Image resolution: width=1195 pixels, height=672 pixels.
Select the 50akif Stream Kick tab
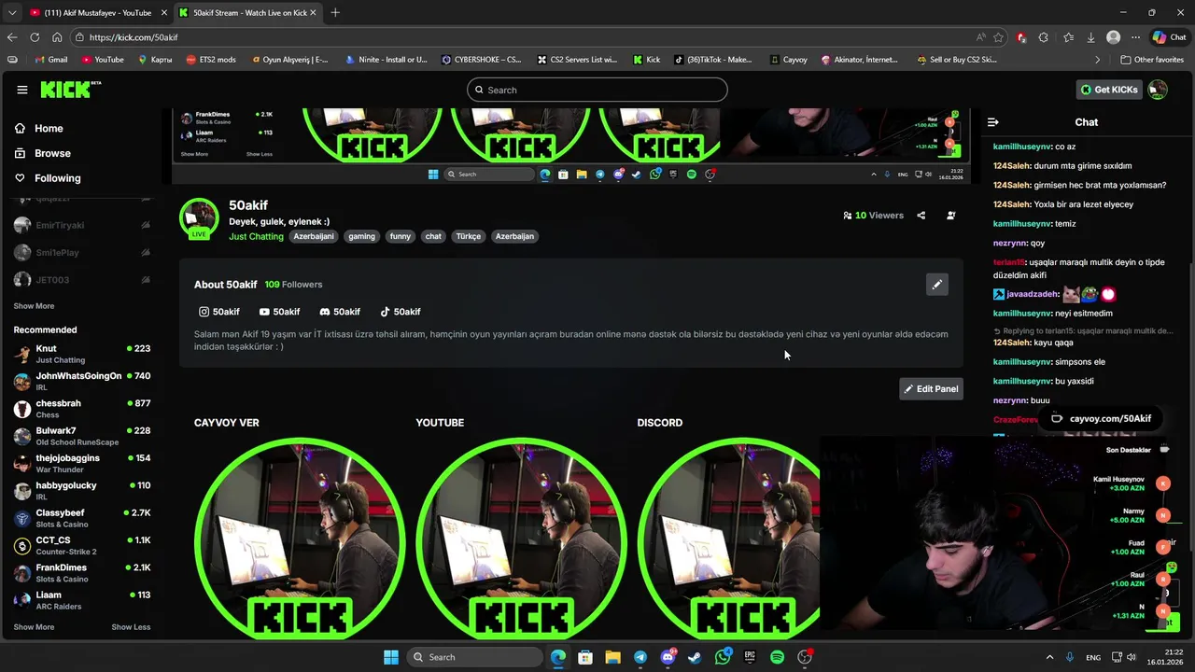[247, 12]
